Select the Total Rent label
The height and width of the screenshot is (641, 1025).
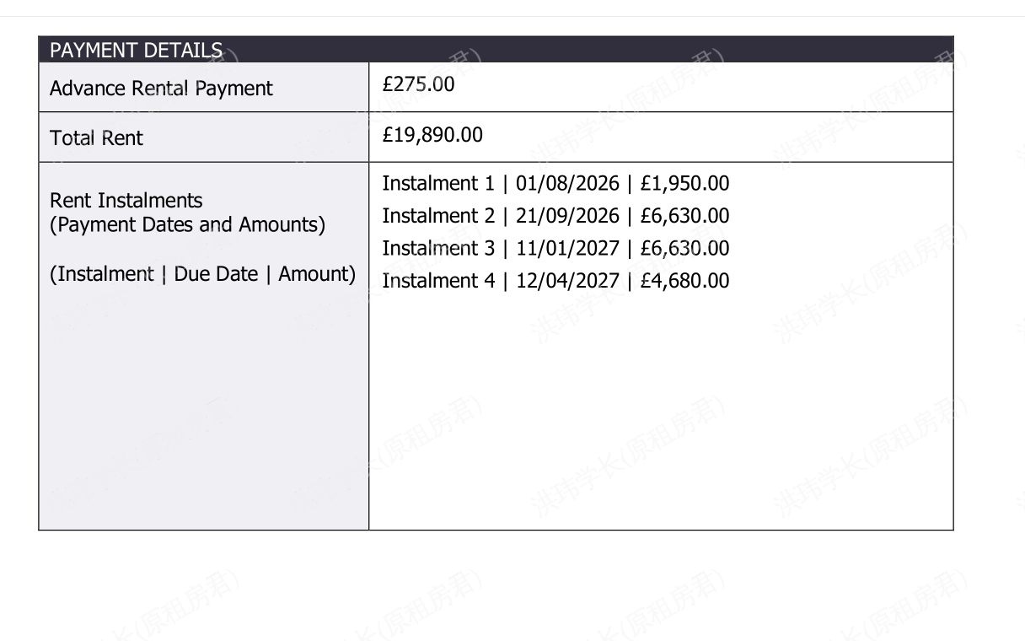pos(96,138)
